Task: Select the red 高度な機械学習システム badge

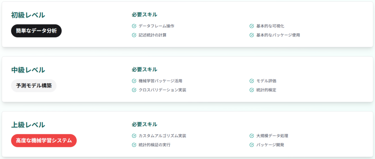Action: [x=44, y=141]
